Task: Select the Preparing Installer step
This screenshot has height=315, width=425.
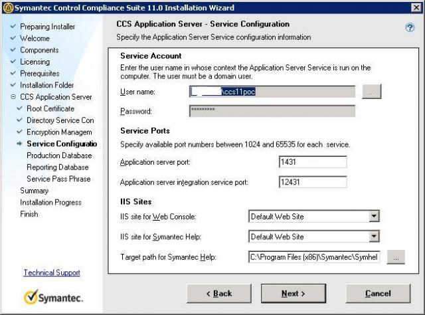Action: click(47, 27)
